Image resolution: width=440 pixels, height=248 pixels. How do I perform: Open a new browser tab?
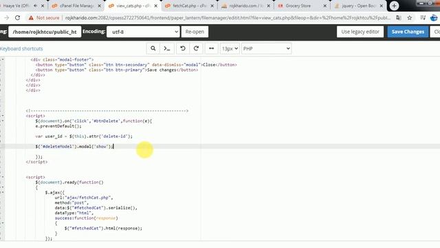click(394, 6)
